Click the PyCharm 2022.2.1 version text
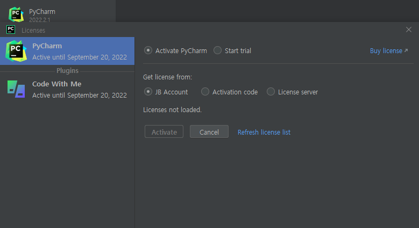This screenshot has height=228, width=419. (40, 20)
